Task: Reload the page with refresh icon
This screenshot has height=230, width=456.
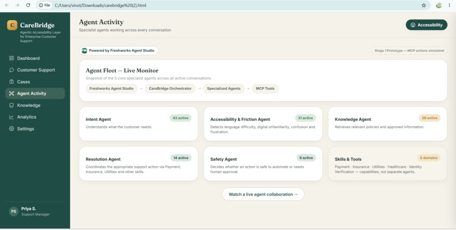Action: (x=28, y=5)
